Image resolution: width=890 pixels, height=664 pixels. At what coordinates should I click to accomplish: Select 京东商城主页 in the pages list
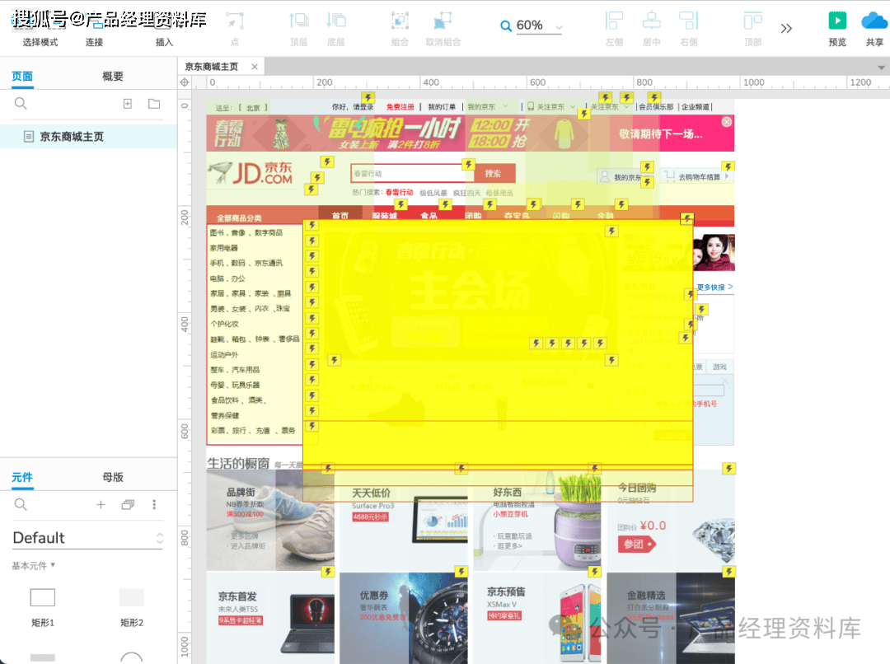(x=88, y=137)
